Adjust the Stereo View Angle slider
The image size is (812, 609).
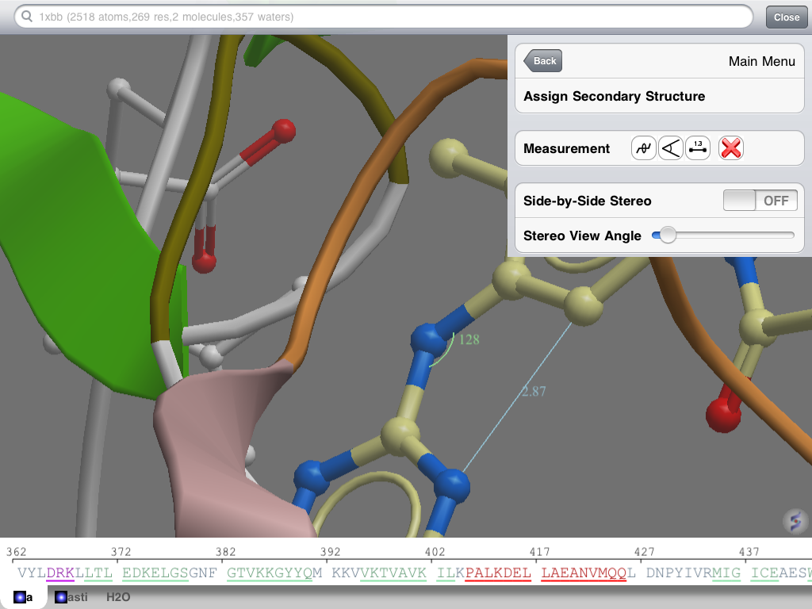[x=667, y=235]
